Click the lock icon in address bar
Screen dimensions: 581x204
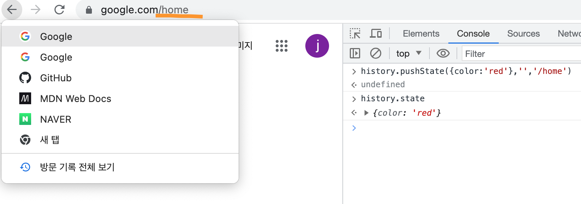tap(89, 10)
